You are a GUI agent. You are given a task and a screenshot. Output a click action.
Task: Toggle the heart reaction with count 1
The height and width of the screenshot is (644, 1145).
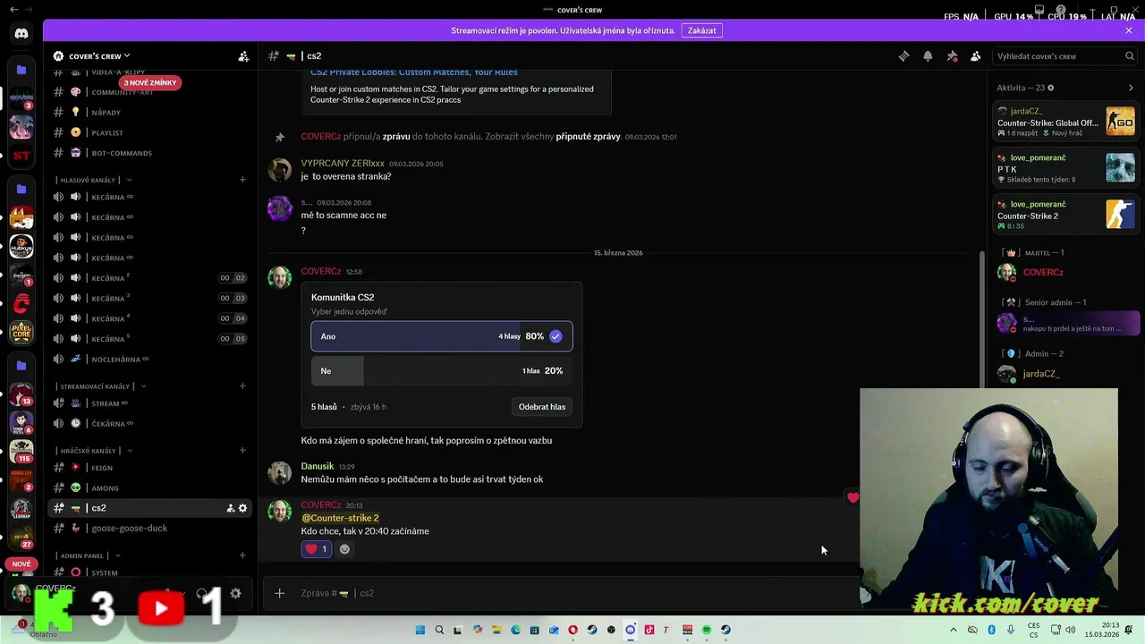tap(317, 549)
